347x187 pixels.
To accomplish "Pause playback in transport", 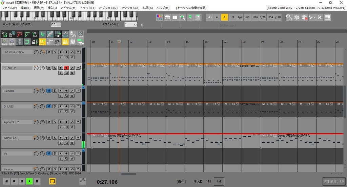I will [x=22, y=181].
